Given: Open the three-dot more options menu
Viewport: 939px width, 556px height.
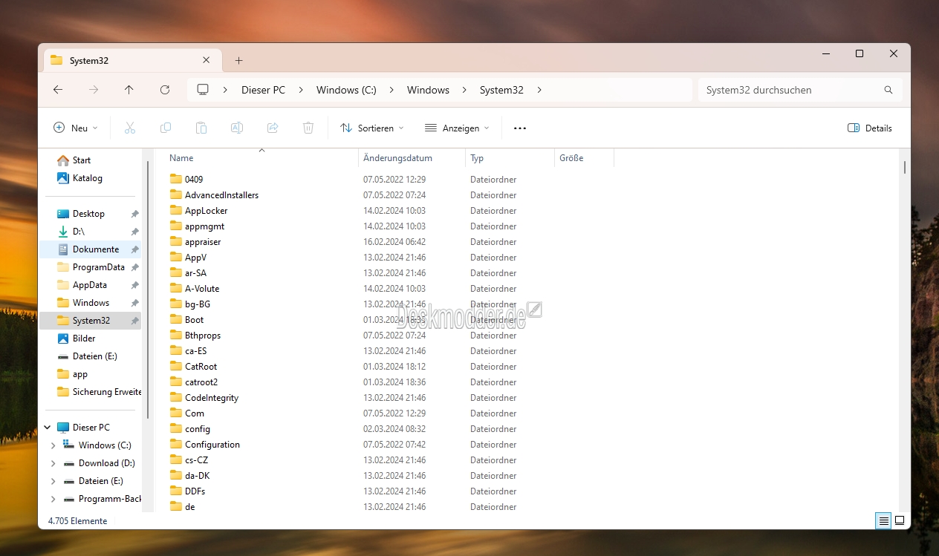Looking at the screenshot, I should [520, 128].
